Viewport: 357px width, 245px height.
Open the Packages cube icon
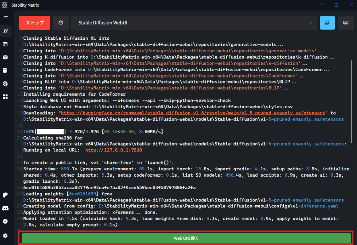[x=6, y=57]
